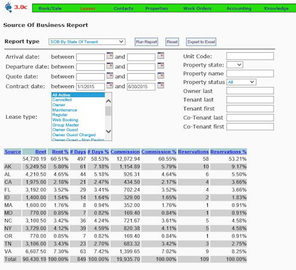Image resolution: width=296 pixels, height=270 pixels.
Task: Open the Work Orders menu
Action: click(x=197, y=8)
